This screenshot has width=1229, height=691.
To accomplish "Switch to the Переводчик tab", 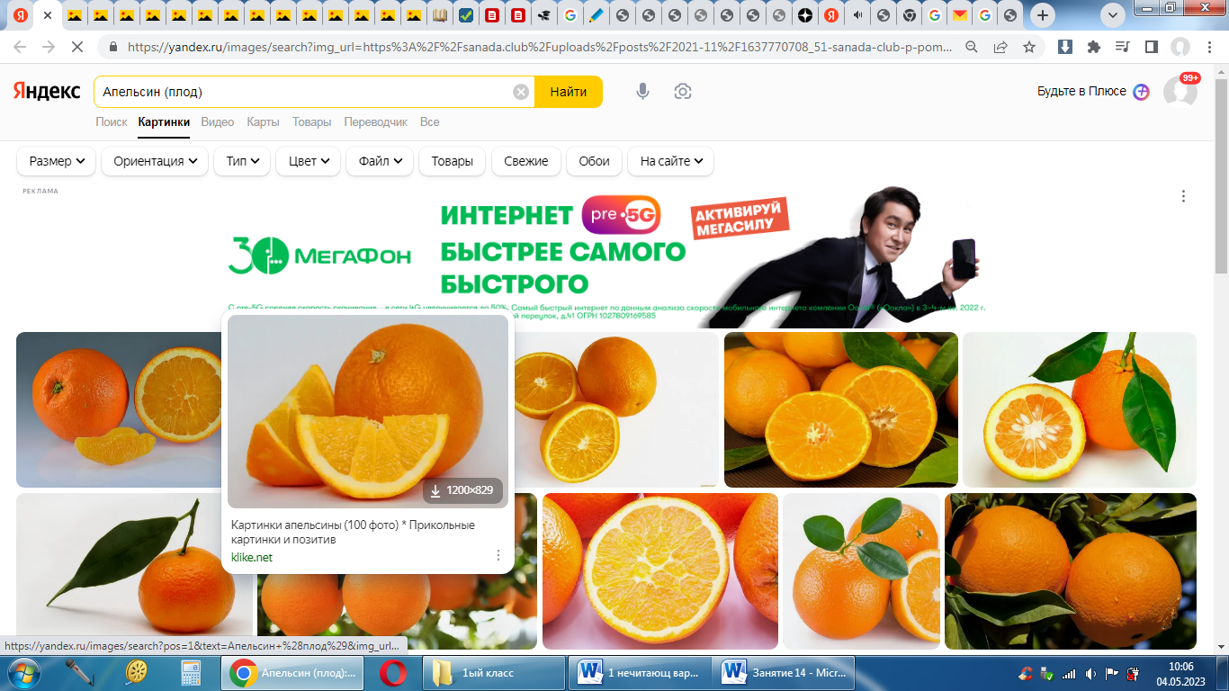I will click(x=375, y=121).
